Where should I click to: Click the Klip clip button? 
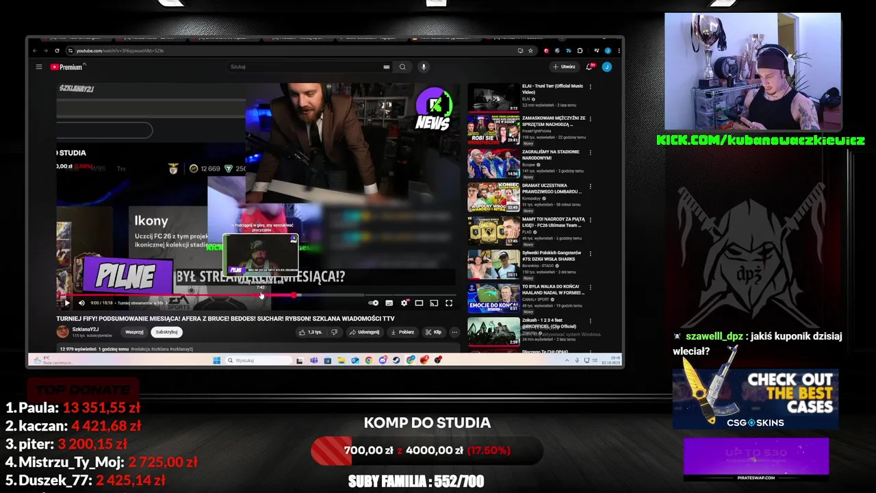point(434,332)
